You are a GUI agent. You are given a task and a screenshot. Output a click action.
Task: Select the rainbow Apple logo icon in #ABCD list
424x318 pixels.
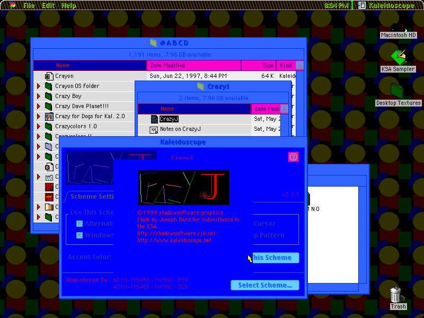tap(49, 197)
